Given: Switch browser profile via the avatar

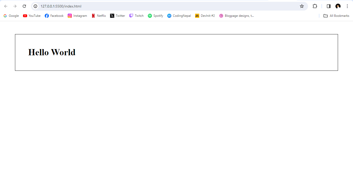Looking at the screenshot, I should pos(338,6).
